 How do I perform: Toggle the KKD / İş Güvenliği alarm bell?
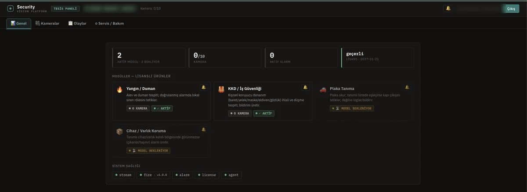coord(305,87)
